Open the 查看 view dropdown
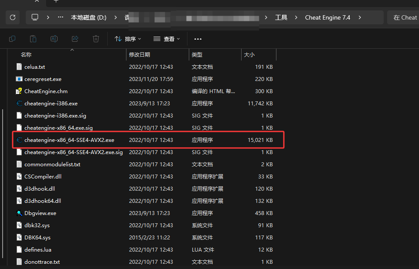The height and width of the screenshot is (269, 419). point(167,39)
